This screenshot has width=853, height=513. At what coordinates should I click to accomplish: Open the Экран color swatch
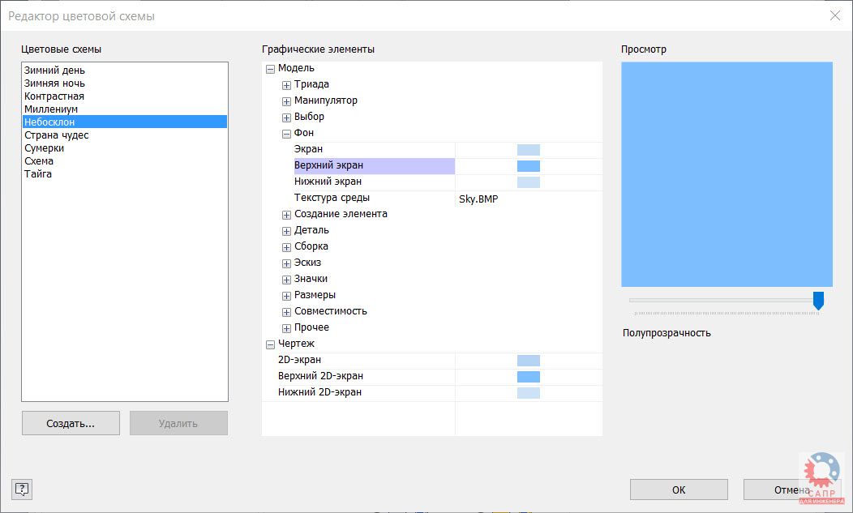(528, 150)
